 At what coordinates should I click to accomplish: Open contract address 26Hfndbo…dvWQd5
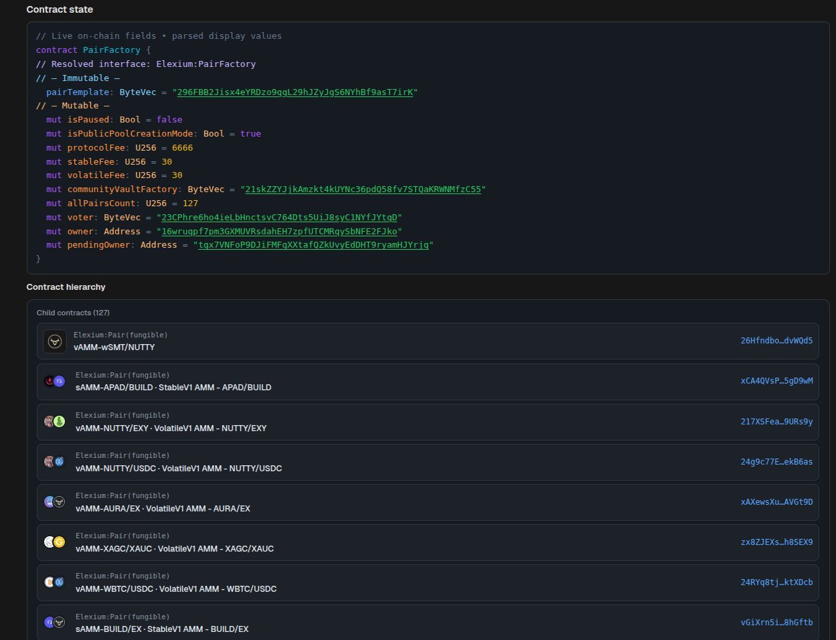[x=776, y=341]
